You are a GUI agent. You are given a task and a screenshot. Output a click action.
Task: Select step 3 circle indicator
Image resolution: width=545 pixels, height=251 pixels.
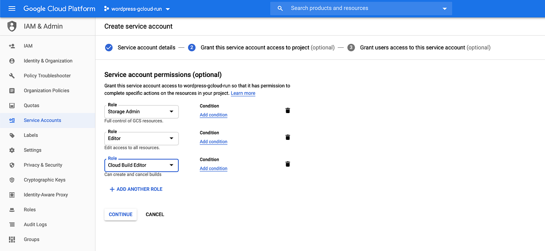click(351, 47)
